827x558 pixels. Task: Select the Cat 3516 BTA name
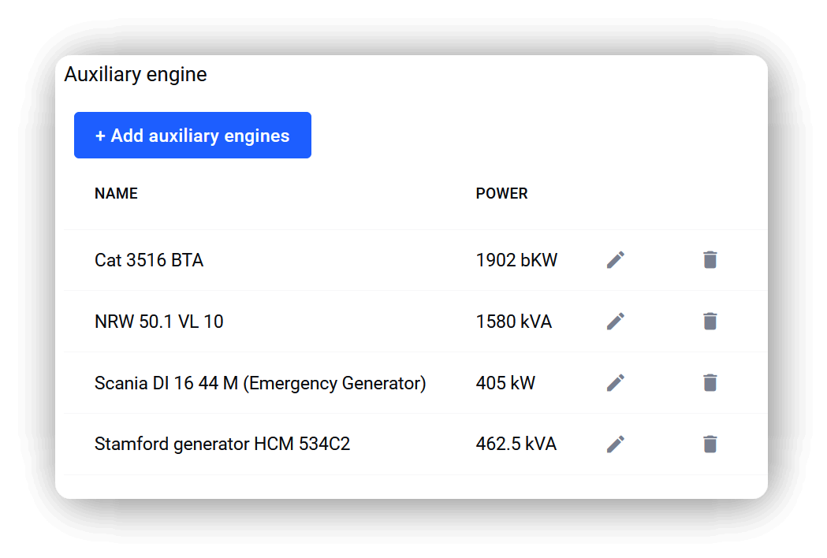pos(149,260)
